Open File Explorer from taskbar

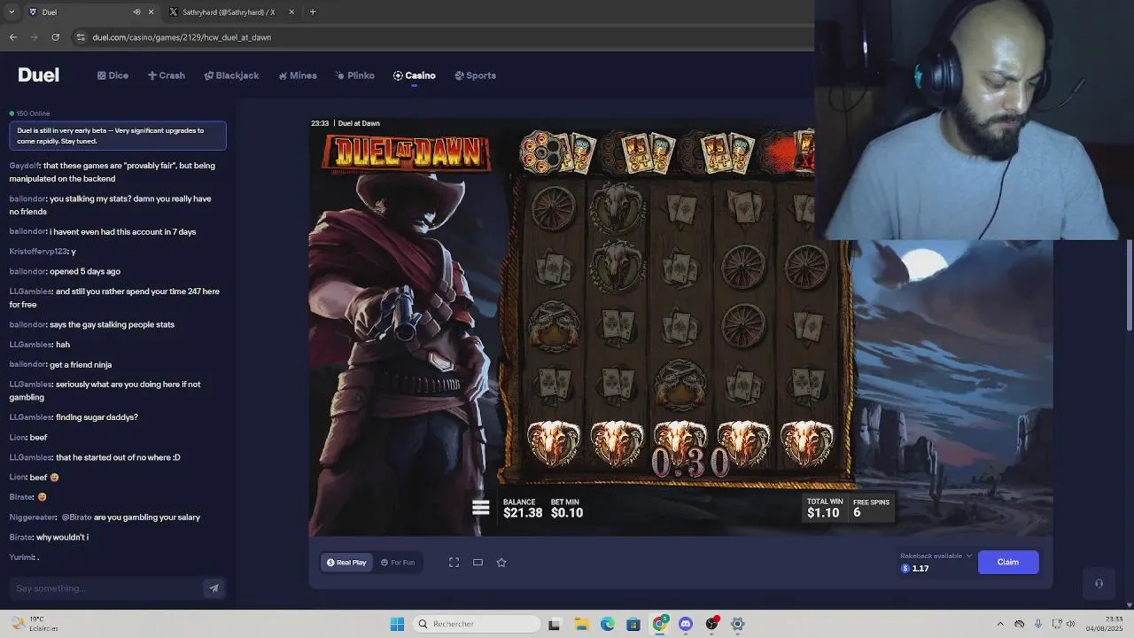[581, 624]
